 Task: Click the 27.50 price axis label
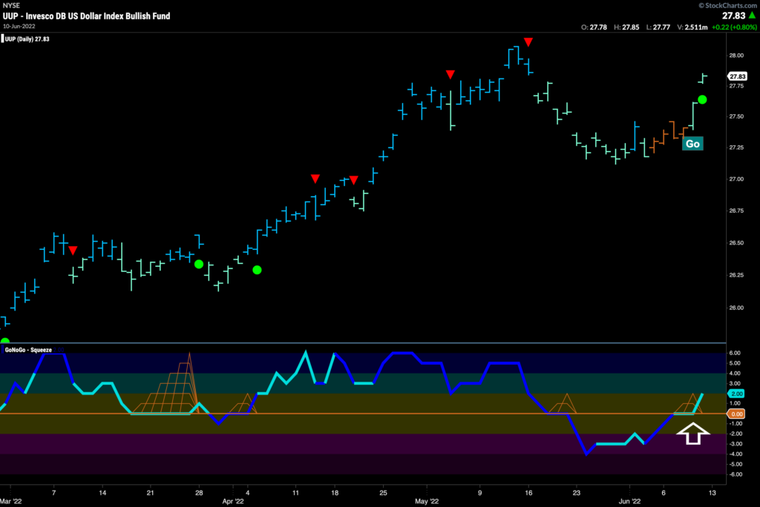point(736,116)
